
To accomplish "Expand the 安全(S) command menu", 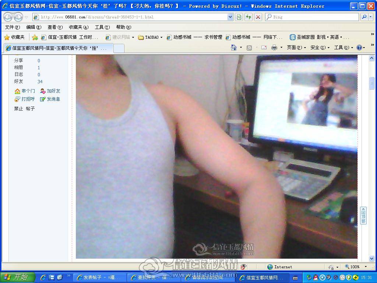I will (320, 48).
